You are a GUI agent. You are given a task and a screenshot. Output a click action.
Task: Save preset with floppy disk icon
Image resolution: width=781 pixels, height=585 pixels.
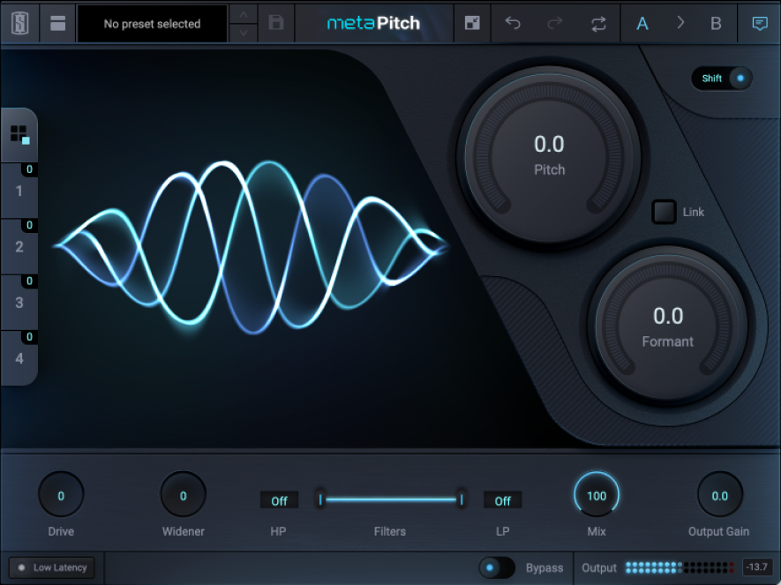click(x=276, y=23)
